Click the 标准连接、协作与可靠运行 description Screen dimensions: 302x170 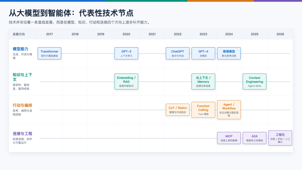[22, 141]
